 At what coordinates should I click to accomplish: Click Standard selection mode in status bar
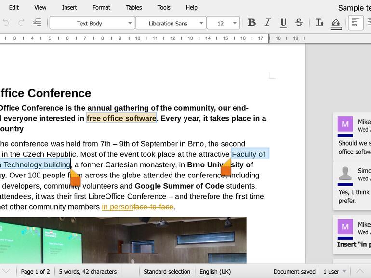point(167,271)
